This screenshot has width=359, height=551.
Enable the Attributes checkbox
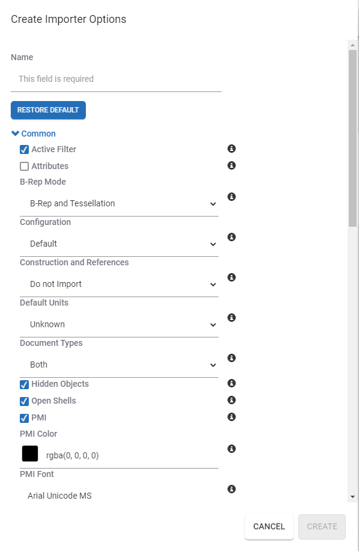pyautogui.click(x=24, y=166)
